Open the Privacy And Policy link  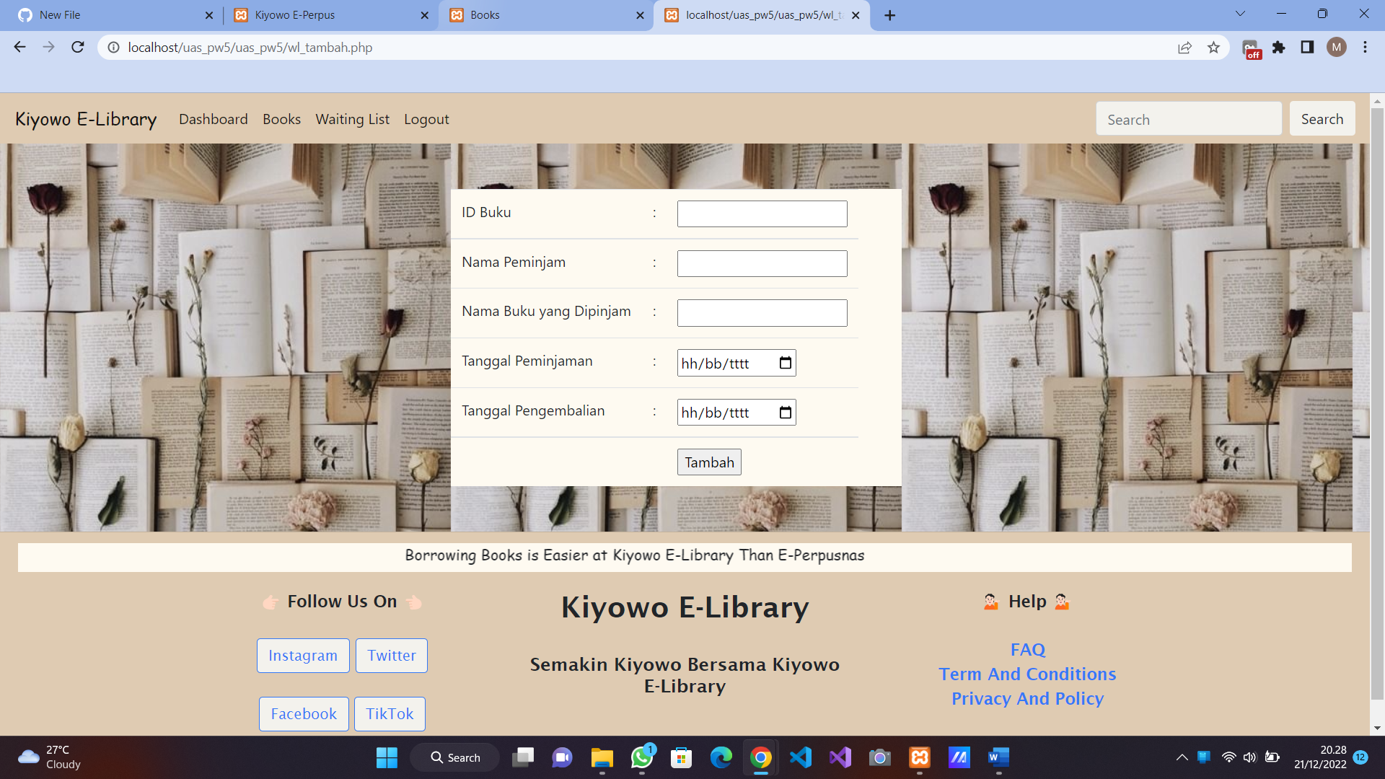tap(1027, 699)
